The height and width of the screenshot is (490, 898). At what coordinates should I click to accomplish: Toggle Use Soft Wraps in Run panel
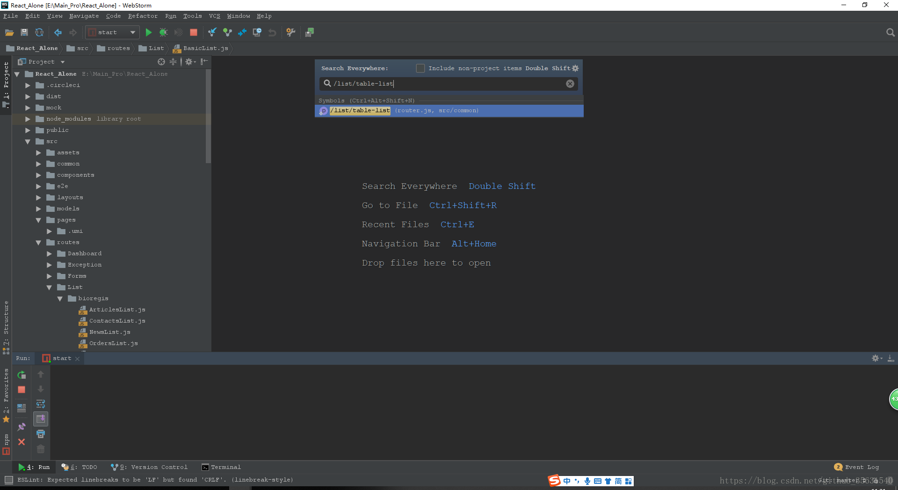point(41,404)
